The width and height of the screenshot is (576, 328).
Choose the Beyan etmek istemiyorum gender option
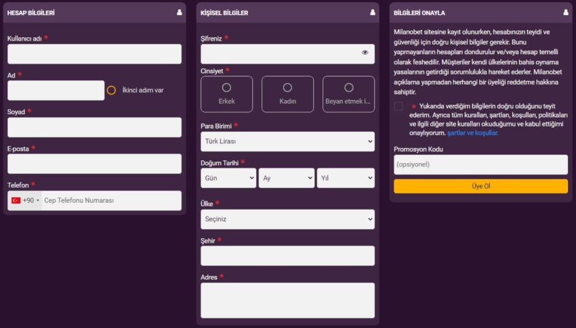pyautogui.click(x=348, y=94)
